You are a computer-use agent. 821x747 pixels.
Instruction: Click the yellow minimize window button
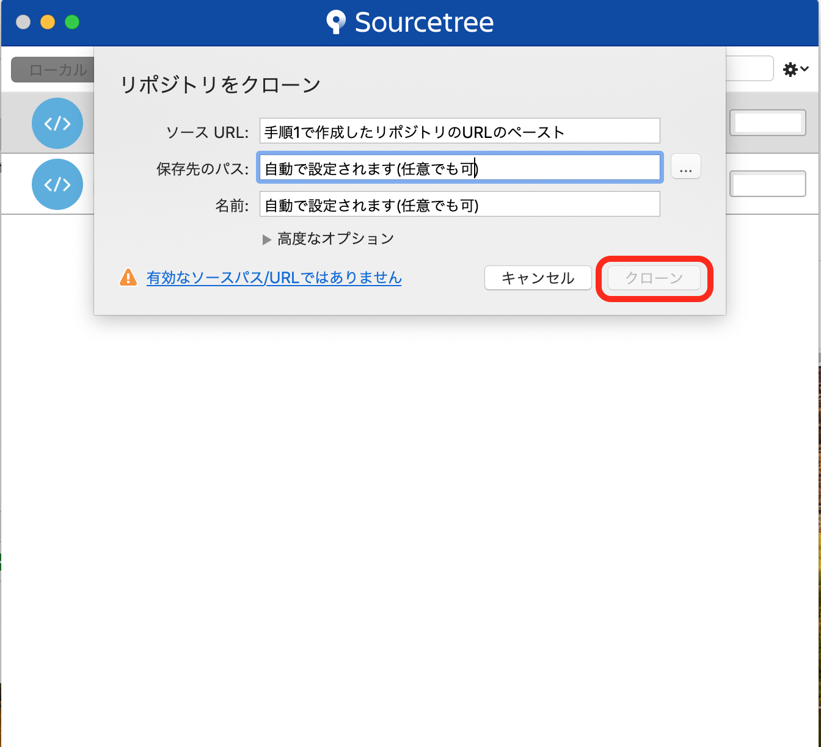pyautogui.click(x=48, y=23)
